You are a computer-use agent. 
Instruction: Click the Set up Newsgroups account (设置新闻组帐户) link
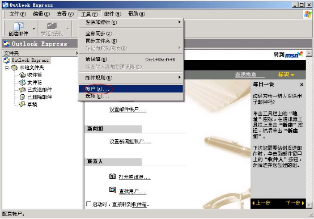[x=130, y=141]
